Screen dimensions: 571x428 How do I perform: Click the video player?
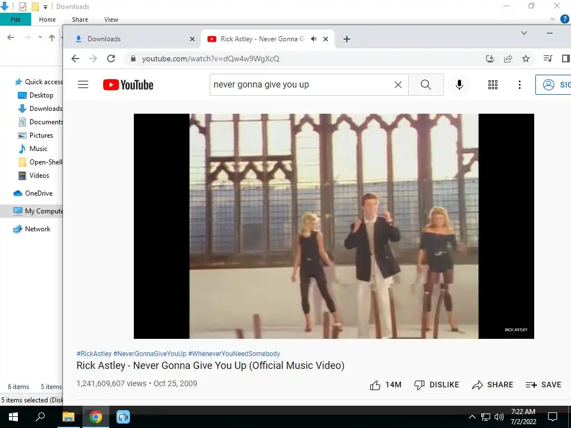(x=334, y=226)
